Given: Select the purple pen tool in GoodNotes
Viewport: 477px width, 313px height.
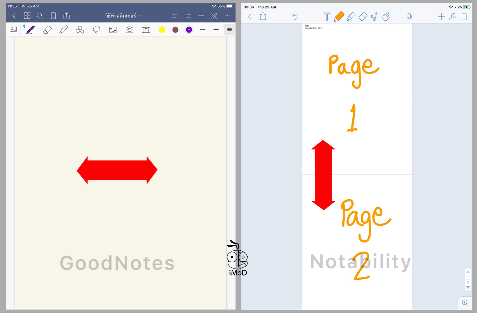Looking at the screenshot, I should point(30,30).
